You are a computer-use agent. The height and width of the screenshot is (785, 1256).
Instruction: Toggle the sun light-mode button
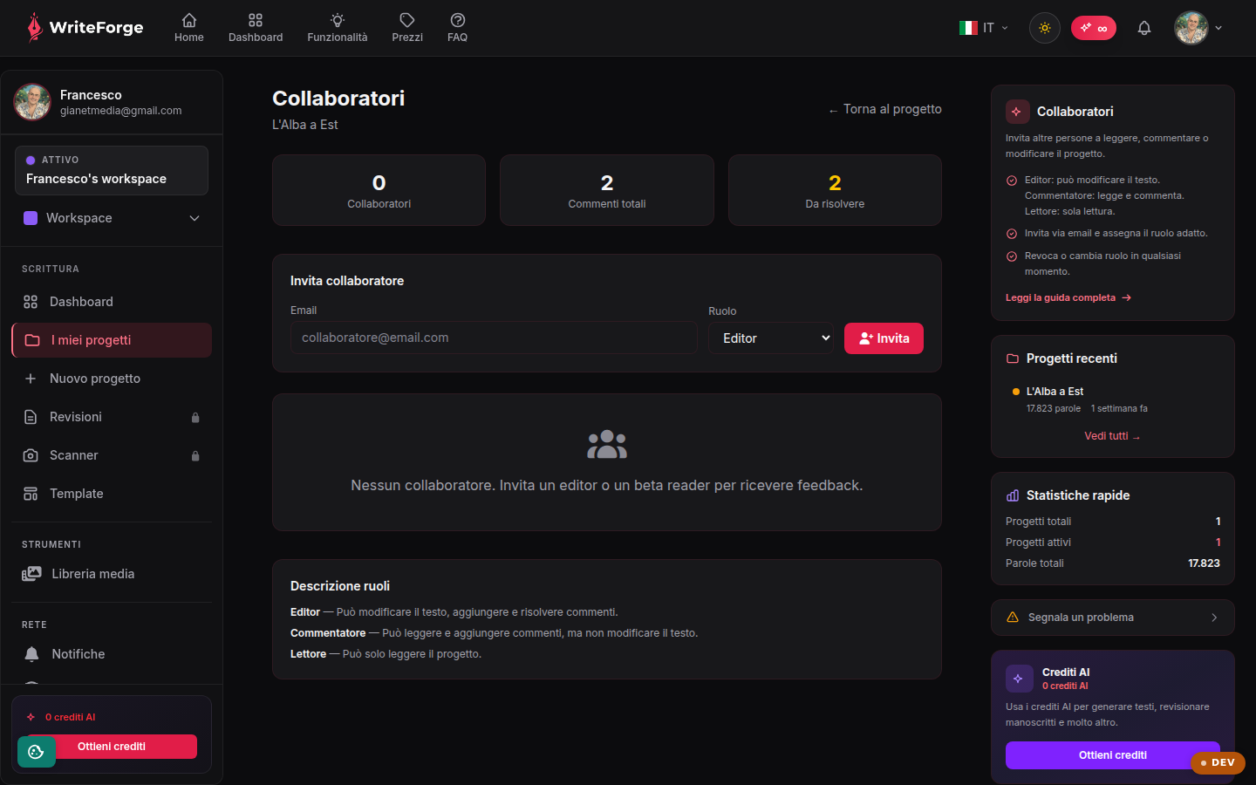tap(1045, 28)
